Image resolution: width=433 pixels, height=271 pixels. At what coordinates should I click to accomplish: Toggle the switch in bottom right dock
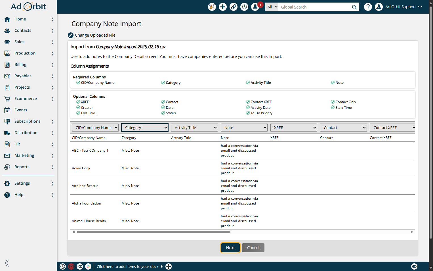coord(414,266)
